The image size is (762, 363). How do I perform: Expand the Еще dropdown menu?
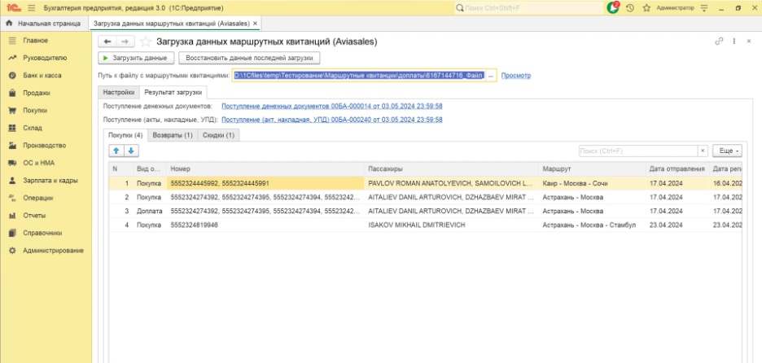pos(727,151)
